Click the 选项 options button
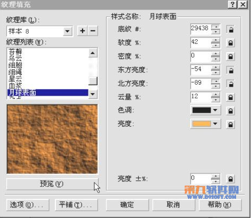Screen dimensions: 251x218 point(28,205)
